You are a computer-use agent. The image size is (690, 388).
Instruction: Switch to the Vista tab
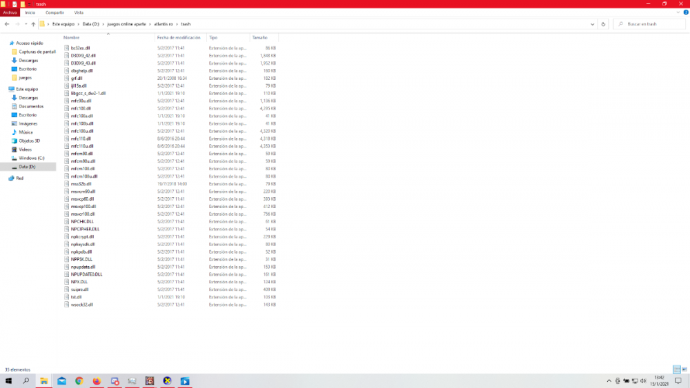(x=79, y=12)
